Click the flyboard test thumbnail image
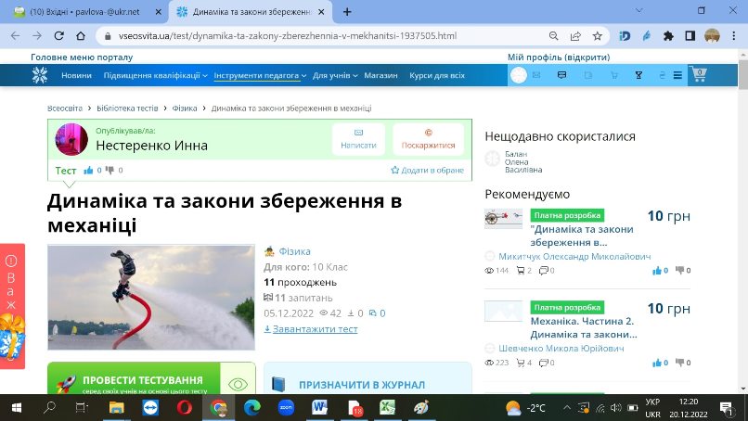Screen dimensions: 748x421 click(x=151, y=298)
